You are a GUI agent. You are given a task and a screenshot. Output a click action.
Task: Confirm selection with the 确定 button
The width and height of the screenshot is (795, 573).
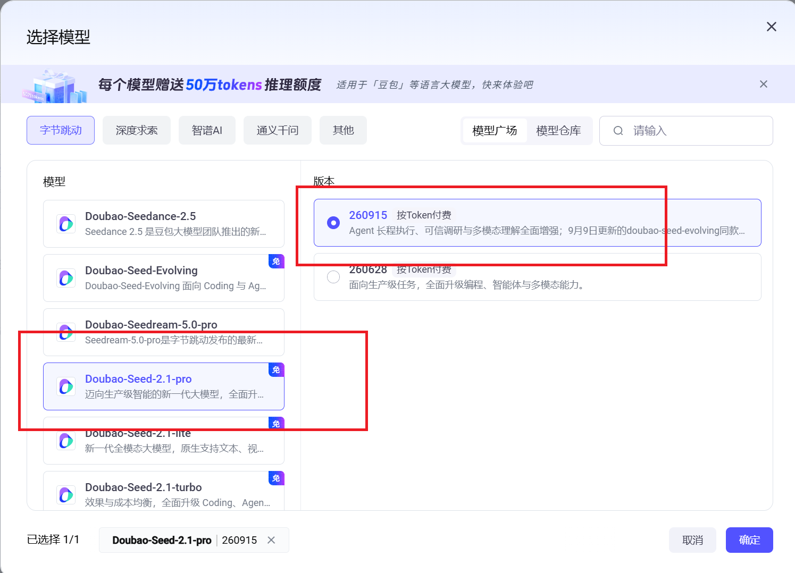pos(749,540)
